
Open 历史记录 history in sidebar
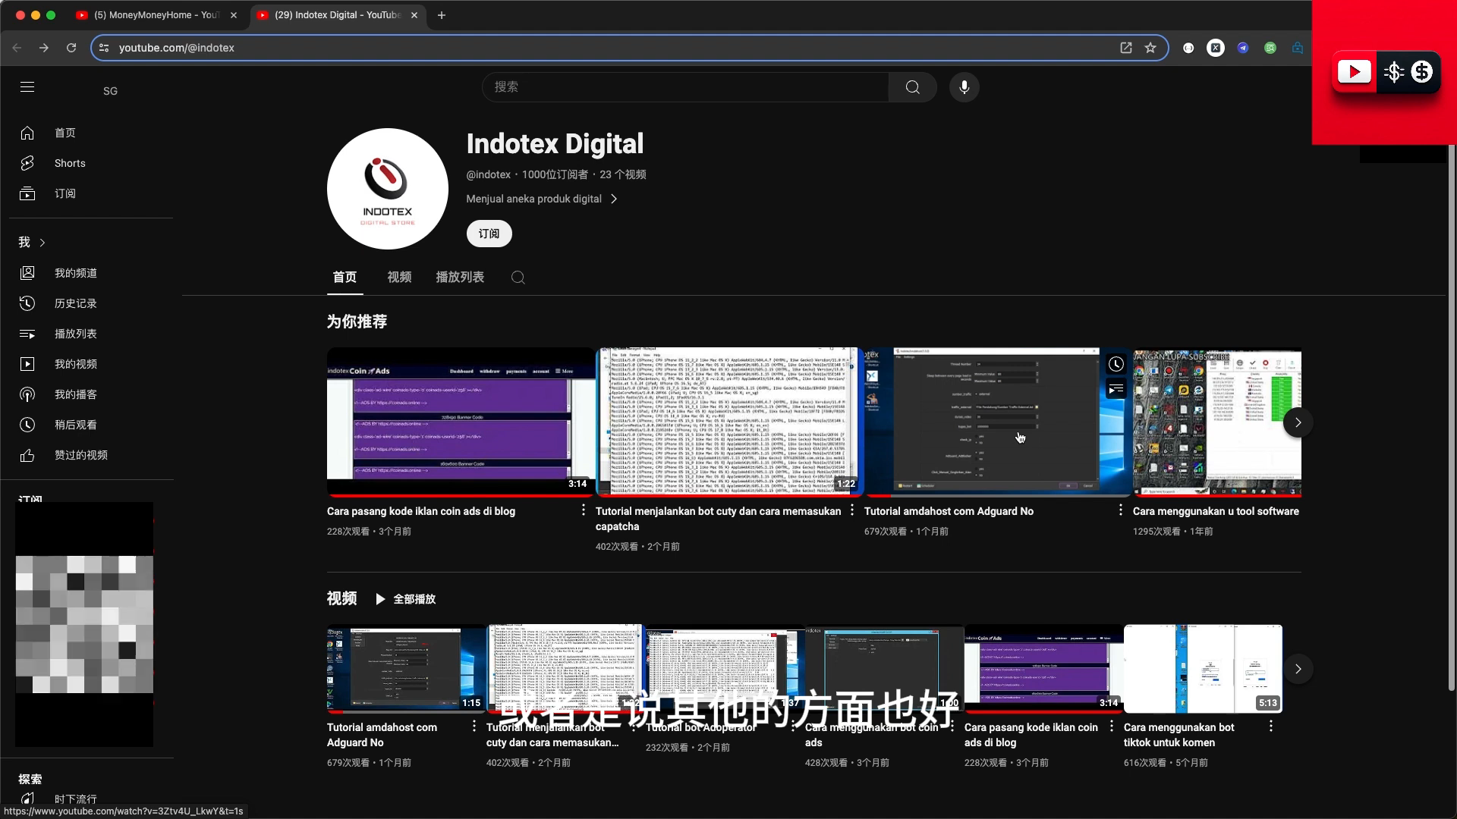pyautogui.click(x=75, y=303)
